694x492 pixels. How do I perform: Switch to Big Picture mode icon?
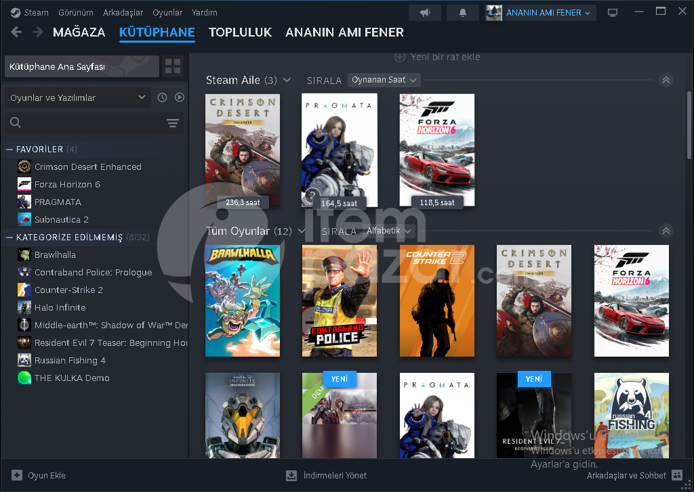point(613,13)
